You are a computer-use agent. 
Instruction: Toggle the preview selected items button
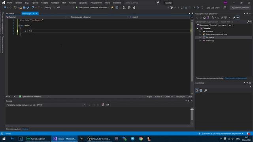point(238,18)
